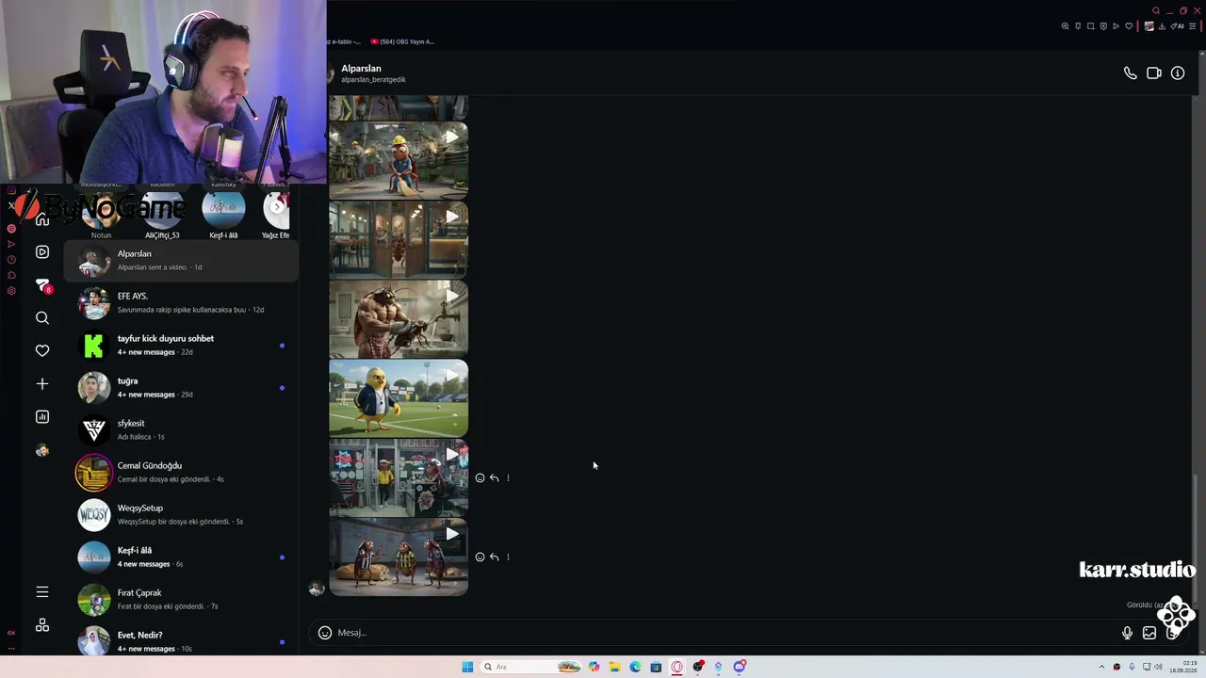Viewport: 1206px width, 678px height.
Task: Play the hard-hat cockroach sweeping video
Action: point(399,160)
